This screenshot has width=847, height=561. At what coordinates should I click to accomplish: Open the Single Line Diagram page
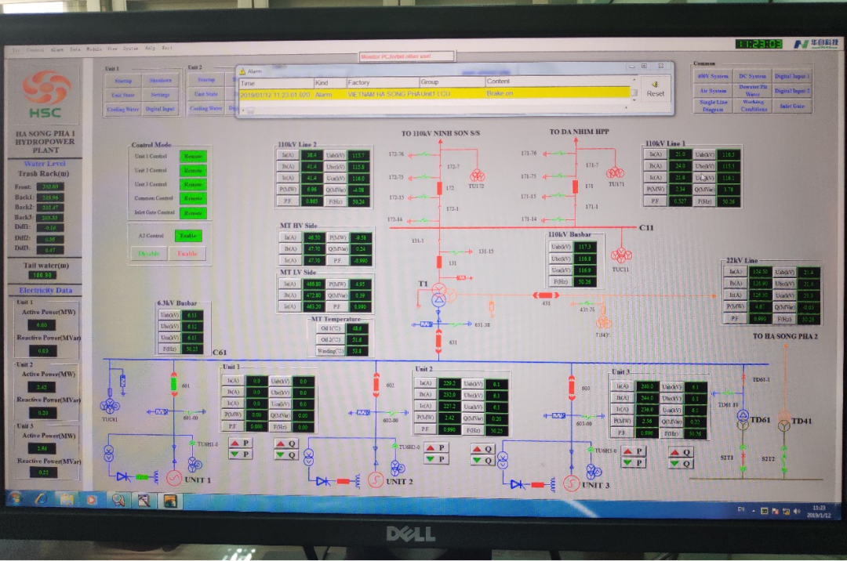713,106
